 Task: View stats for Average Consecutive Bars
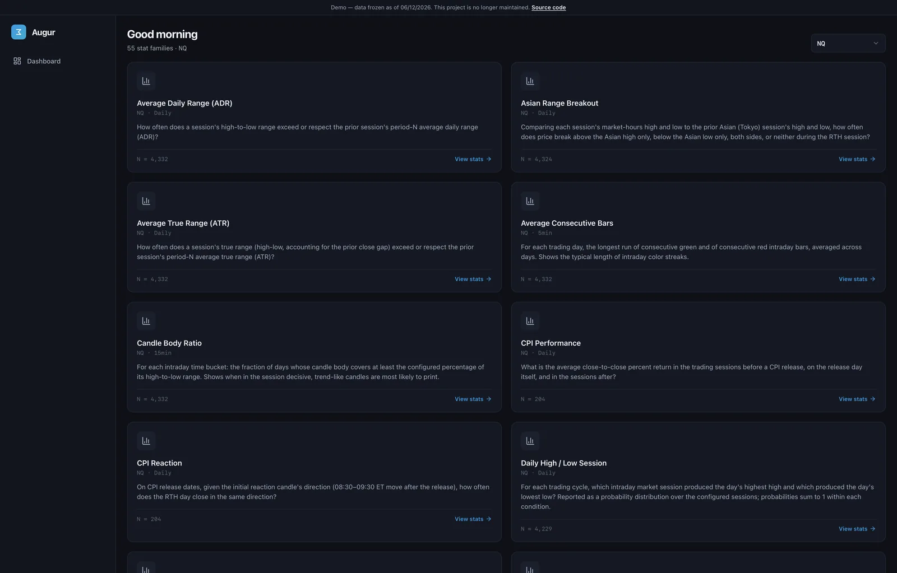pos(857,279)
